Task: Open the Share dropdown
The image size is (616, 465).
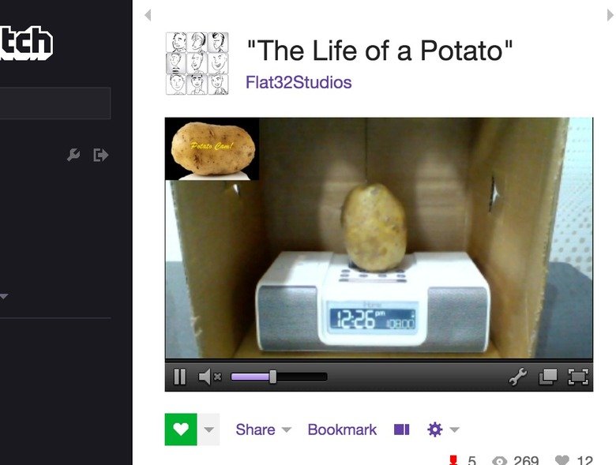Action: click(263, 429)
